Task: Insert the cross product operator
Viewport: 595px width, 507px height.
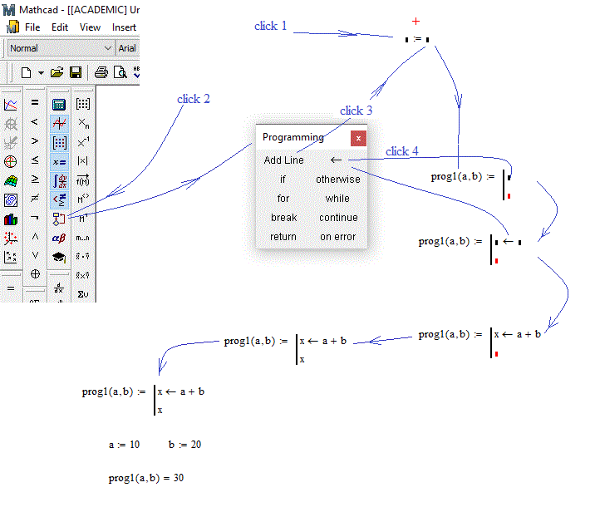Action: (x=83, y=275)
